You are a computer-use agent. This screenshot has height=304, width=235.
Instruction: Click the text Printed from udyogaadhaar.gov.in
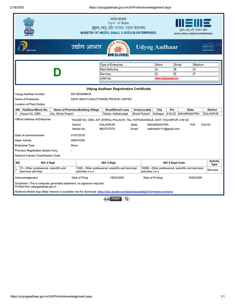tap(36, 187)
